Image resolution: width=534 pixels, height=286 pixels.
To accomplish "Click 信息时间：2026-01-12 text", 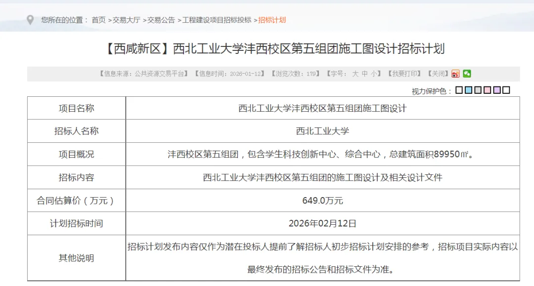I will pos(229,74).
